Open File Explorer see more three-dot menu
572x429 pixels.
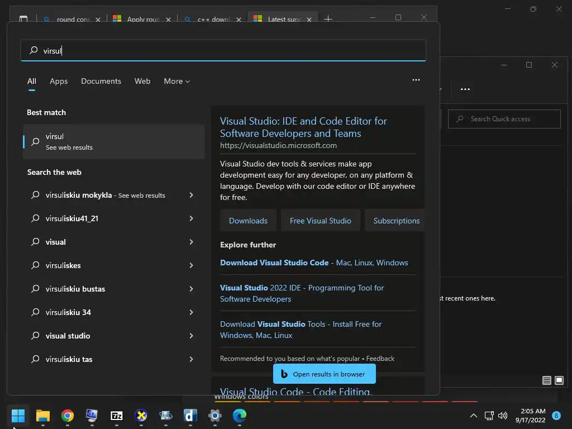coord(465,89)
